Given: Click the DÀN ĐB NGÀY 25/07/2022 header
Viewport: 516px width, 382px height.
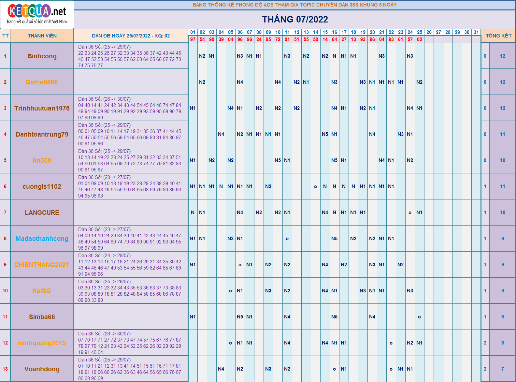Looking at the screenshot, I should tap(131, 36).
